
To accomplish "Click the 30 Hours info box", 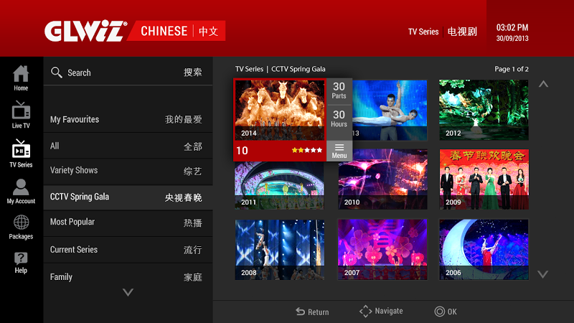I will pyautogui.click(x=339, y=119).
